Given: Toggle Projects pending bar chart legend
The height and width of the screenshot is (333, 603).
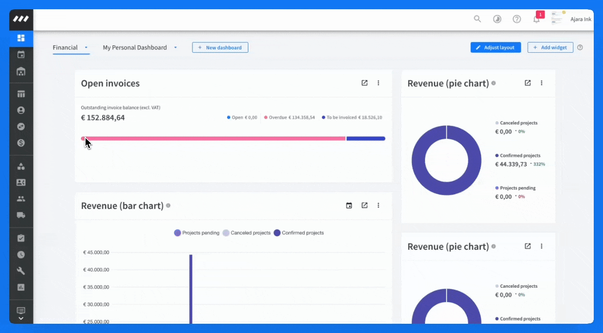Looking at the screenshot, I should click(197, 233).
